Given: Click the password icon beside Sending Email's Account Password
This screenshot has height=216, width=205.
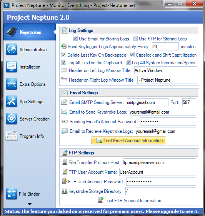Looking at the screenshot, I should coord(64,121).
